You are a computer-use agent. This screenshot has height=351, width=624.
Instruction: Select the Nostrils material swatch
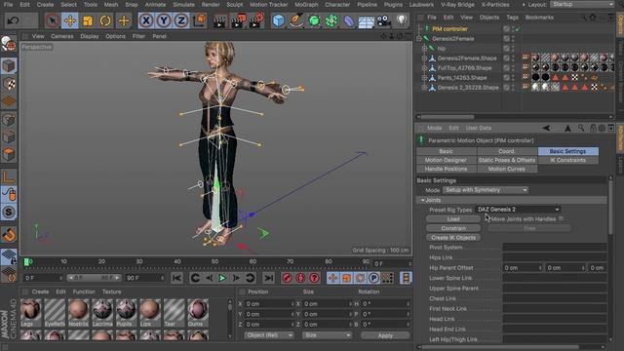pos(78,313)
